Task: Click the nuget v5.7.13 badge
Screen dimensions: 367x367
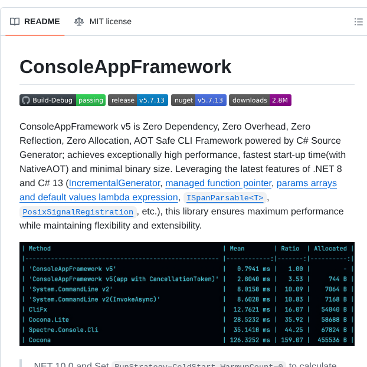Action: pyautogui.click(x=199, y=100)
